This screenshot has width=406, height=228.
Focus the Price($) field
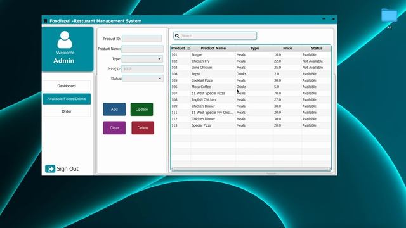pyautogui.click(x=142, y=69)
